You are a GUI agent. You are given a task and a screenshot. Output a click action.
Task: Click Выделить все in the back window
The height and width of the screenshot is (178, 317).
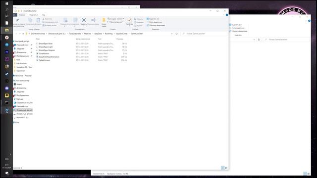pos(236,25)
